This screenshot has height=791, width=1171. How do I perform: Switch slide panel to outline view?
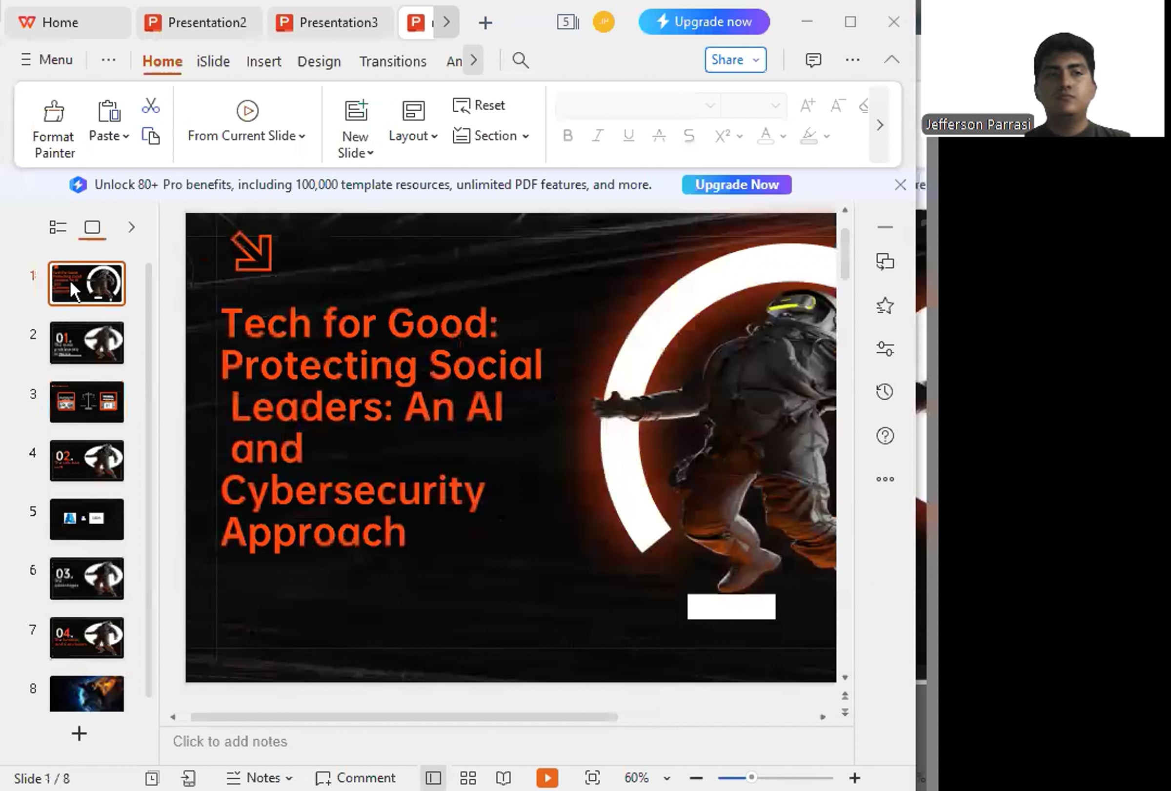(x=58, y=227)
